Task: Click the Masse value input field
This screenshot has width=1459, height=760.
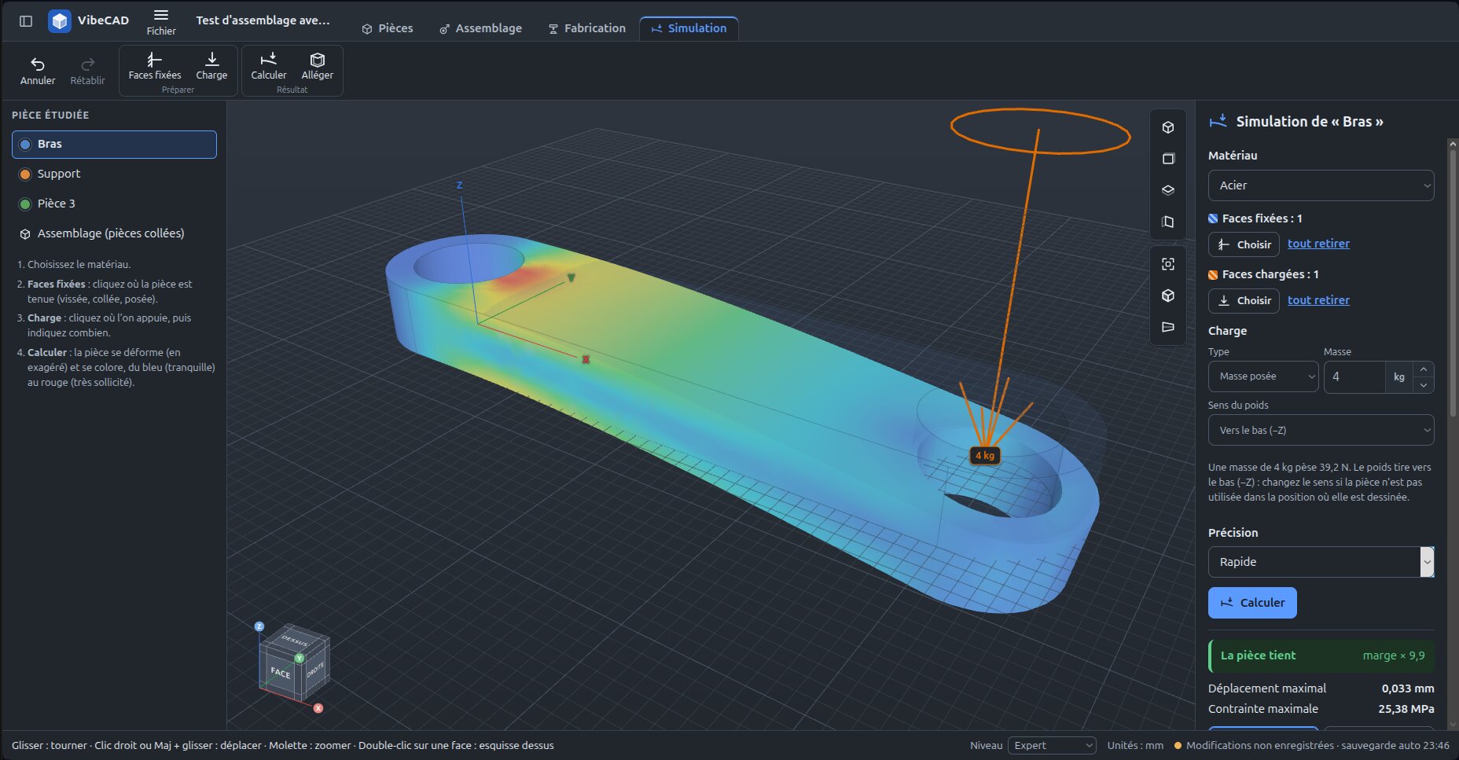Action: click(x=1354, y=376)
